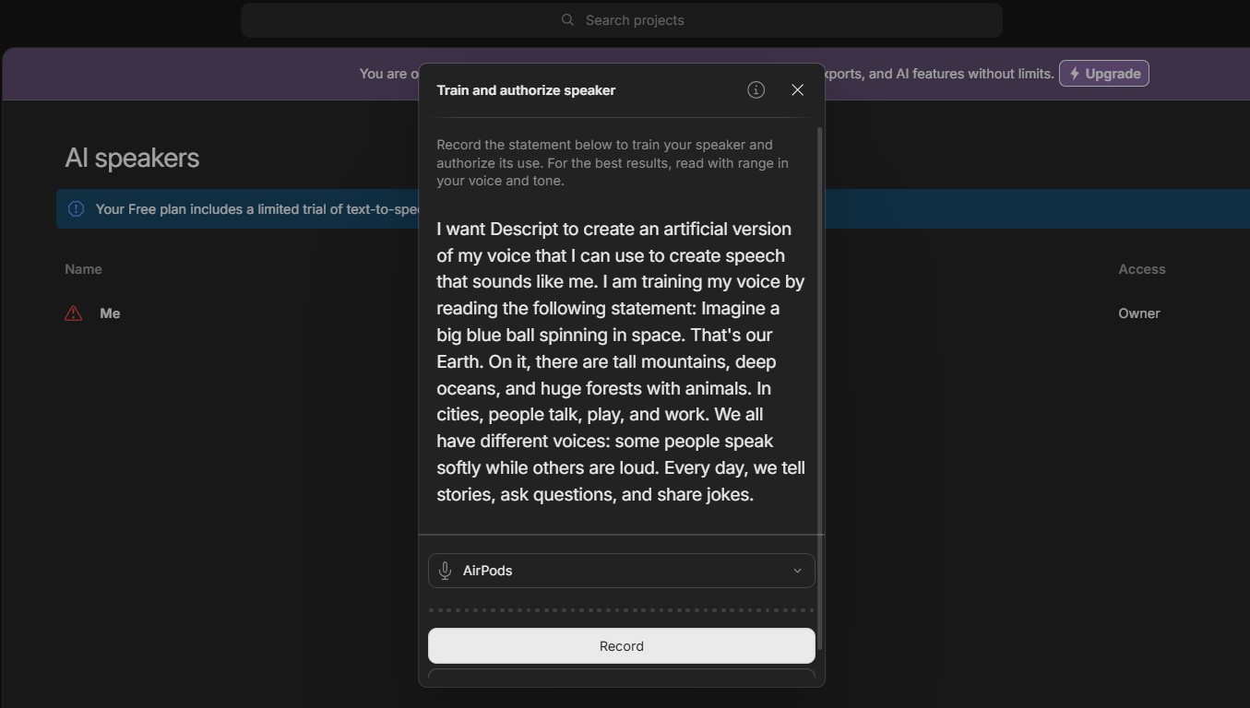Click the search magnifier icon
Viewport: 1250px width, 708px height.
coord(567,20)
